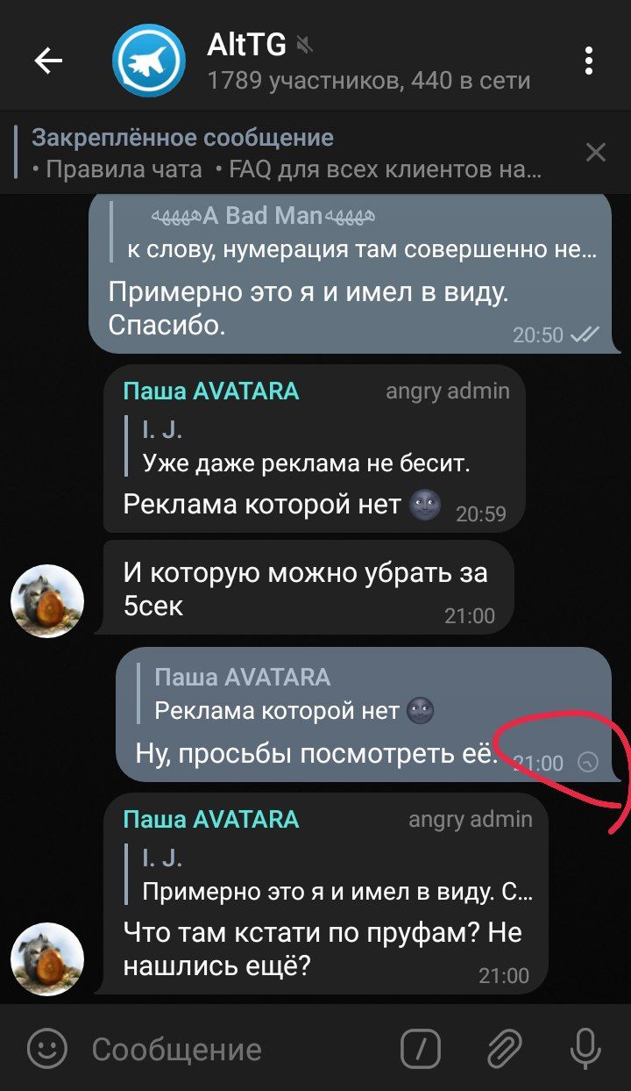631x1091 pixels.
Task: Tap the bot commands slash icon
Action: [x=420, y=1048]
